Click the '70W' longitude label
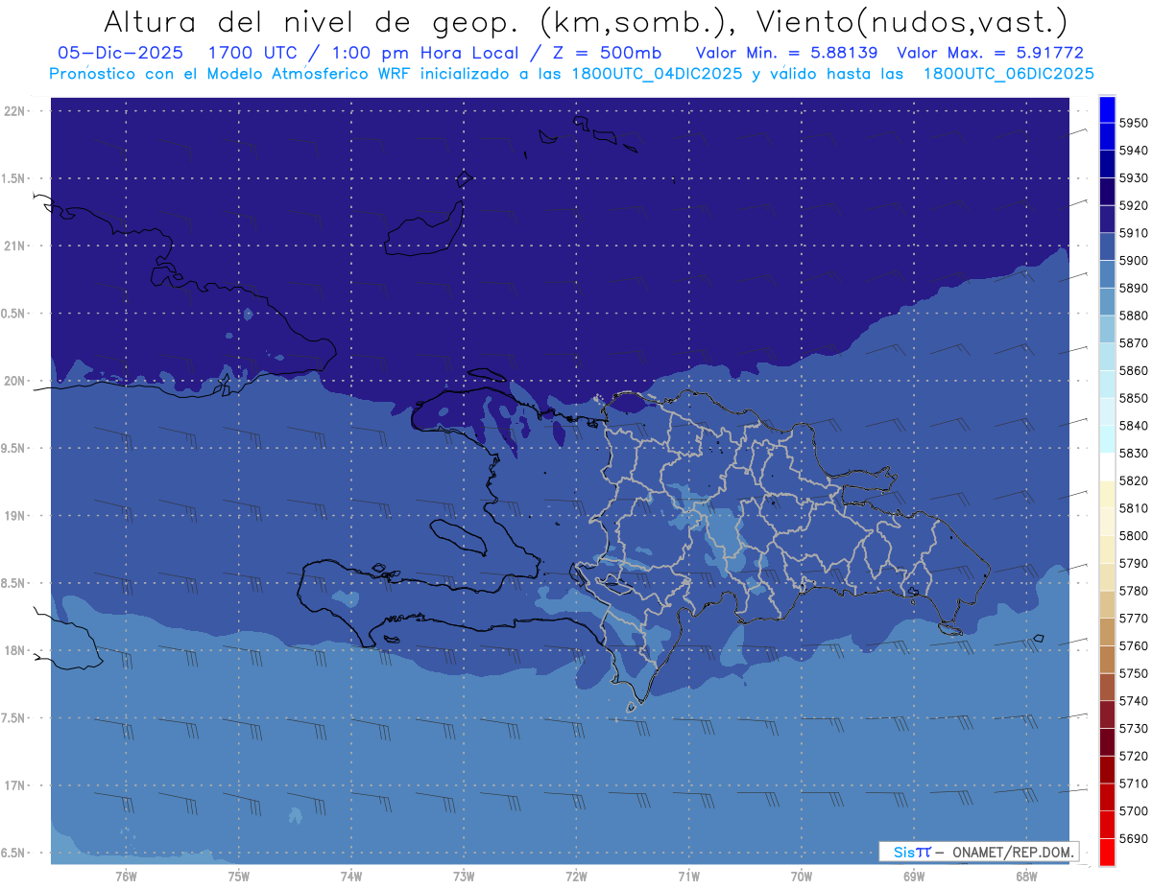 802,877
